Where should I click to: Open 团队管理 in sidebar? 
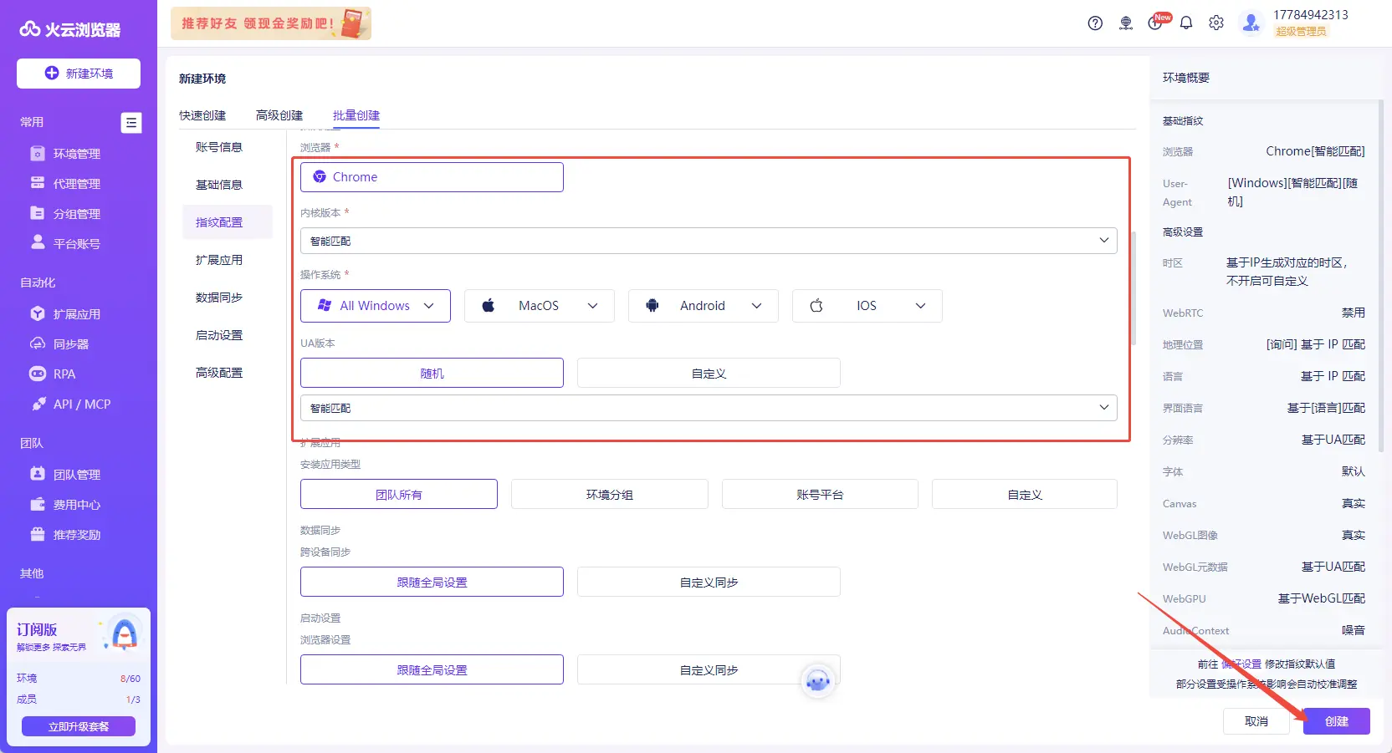[x=79, y=475]
